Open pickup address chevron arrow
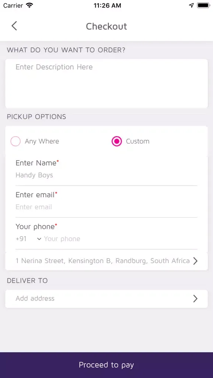The image size is (213, 378). tap(195, 261)
